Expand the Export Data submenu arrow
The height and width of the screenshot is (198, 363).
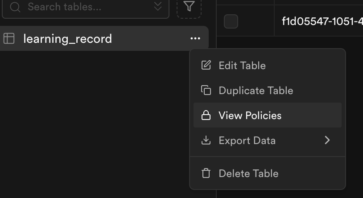click(x=327, y=140)
